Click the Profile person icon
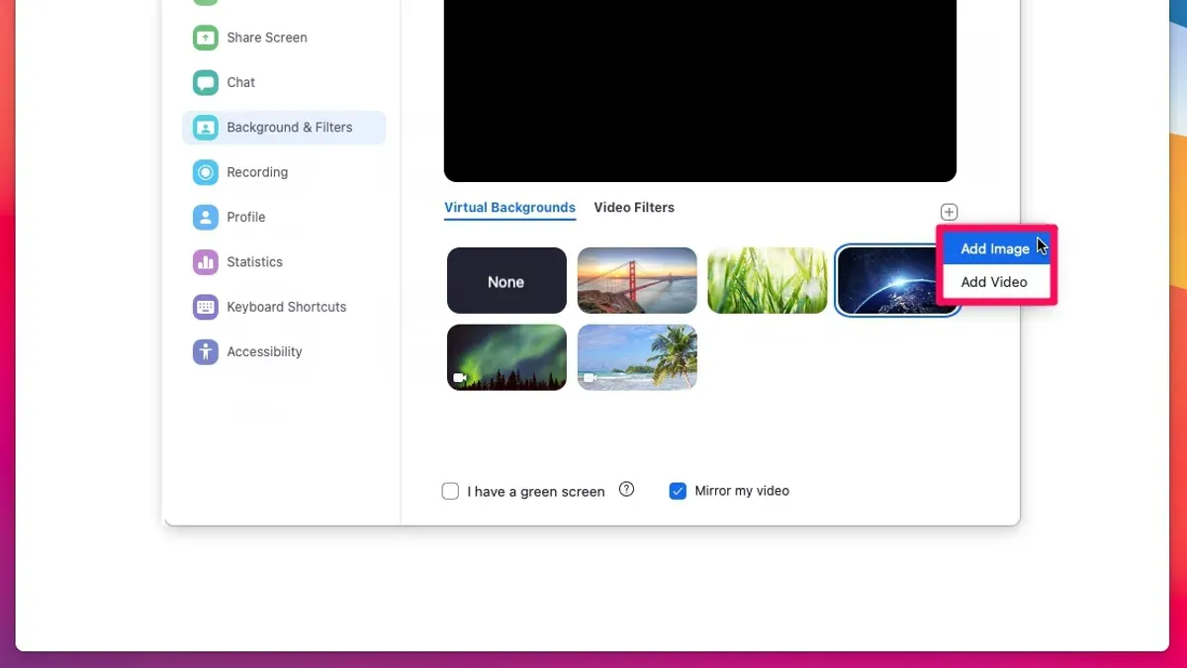1187x668 pixels. point(205,217)
